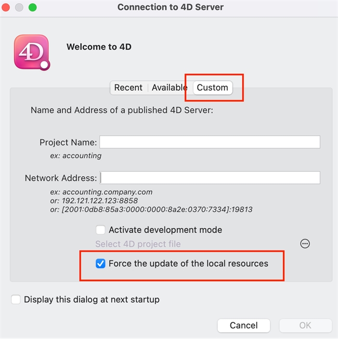Click the Welcome to 4D heading

pyautogui.click(x=99, y=47)
